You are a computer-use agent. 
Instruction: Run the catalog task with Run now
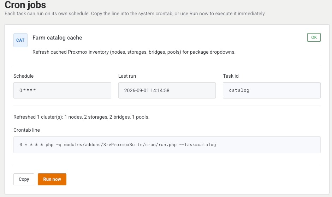pyautogui.click(x=52, y=179)
